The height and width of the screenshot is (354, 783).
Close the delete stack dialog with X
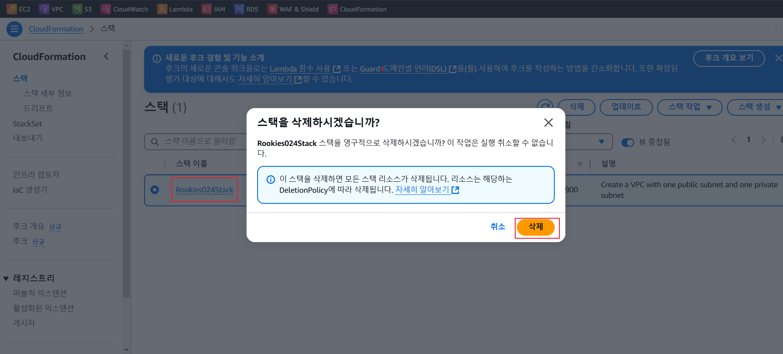pyautogui.click(x=548, y=123)
